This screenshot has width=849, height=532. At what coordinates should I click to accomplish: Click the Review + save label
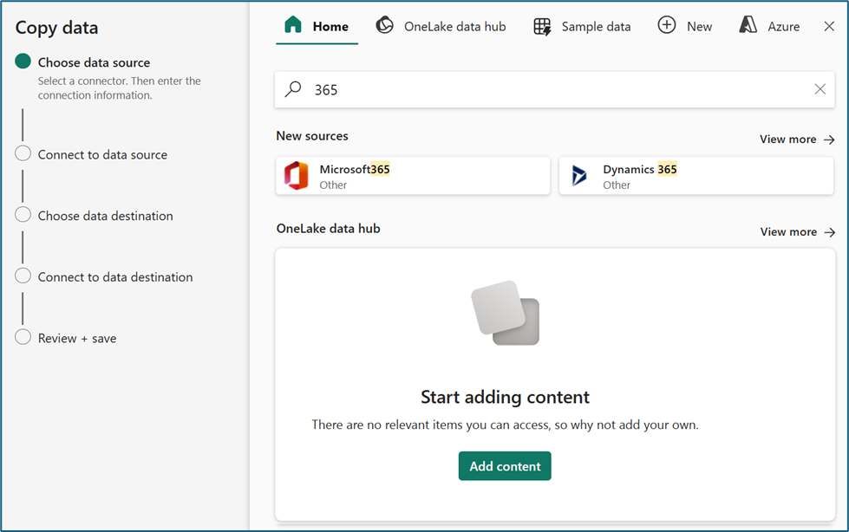pyautogui.click(x=77, y=339)
